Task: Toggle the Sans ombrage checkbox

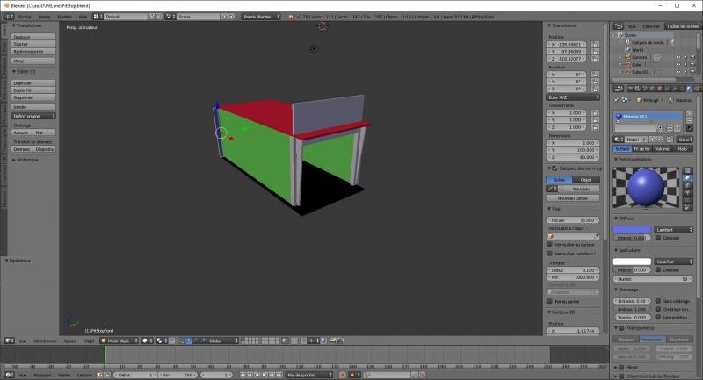Action: pyautogui.click(x=658, y=301)
